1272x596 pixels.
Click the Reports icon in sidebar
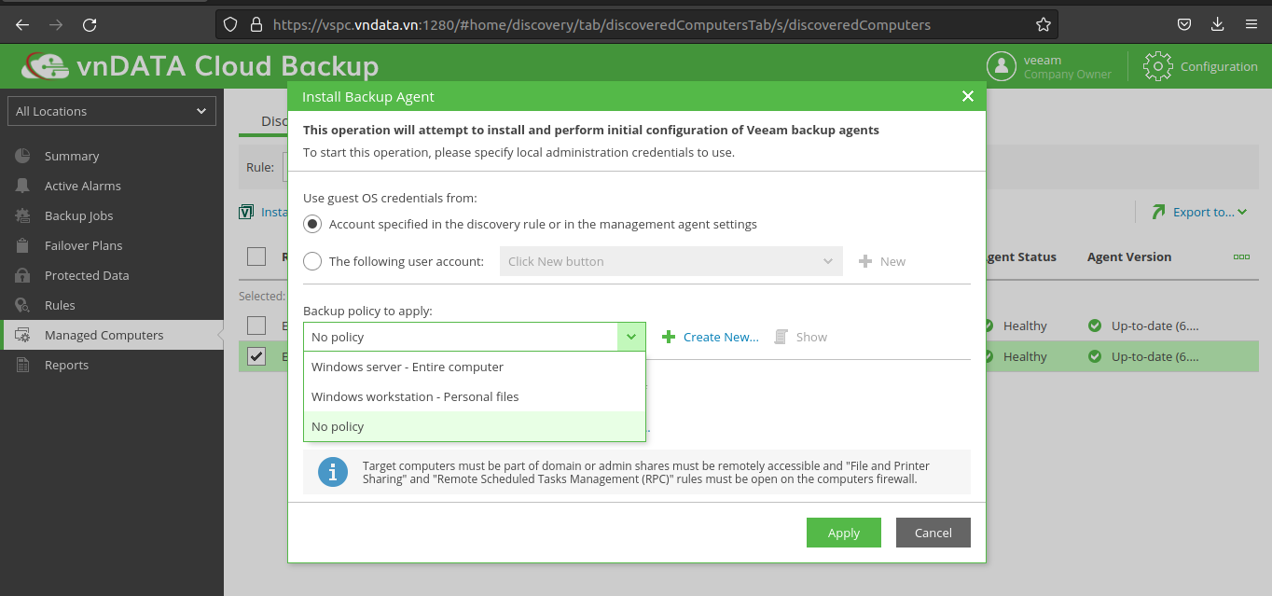tap(23, 365)
